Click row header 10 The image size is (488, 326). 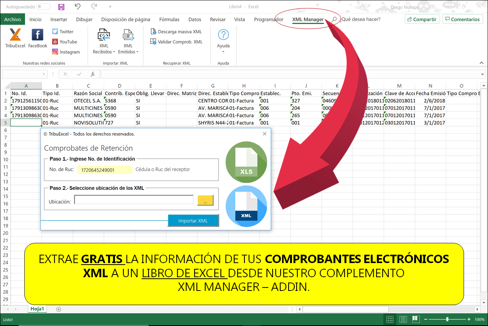[x=5, y=159]
